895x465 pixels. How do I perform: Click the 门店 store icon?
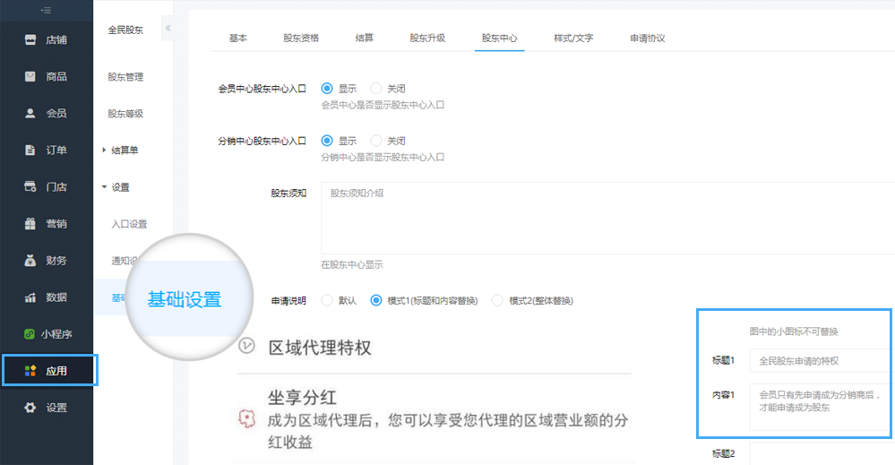pyautogui.click(x=30, y=186)
